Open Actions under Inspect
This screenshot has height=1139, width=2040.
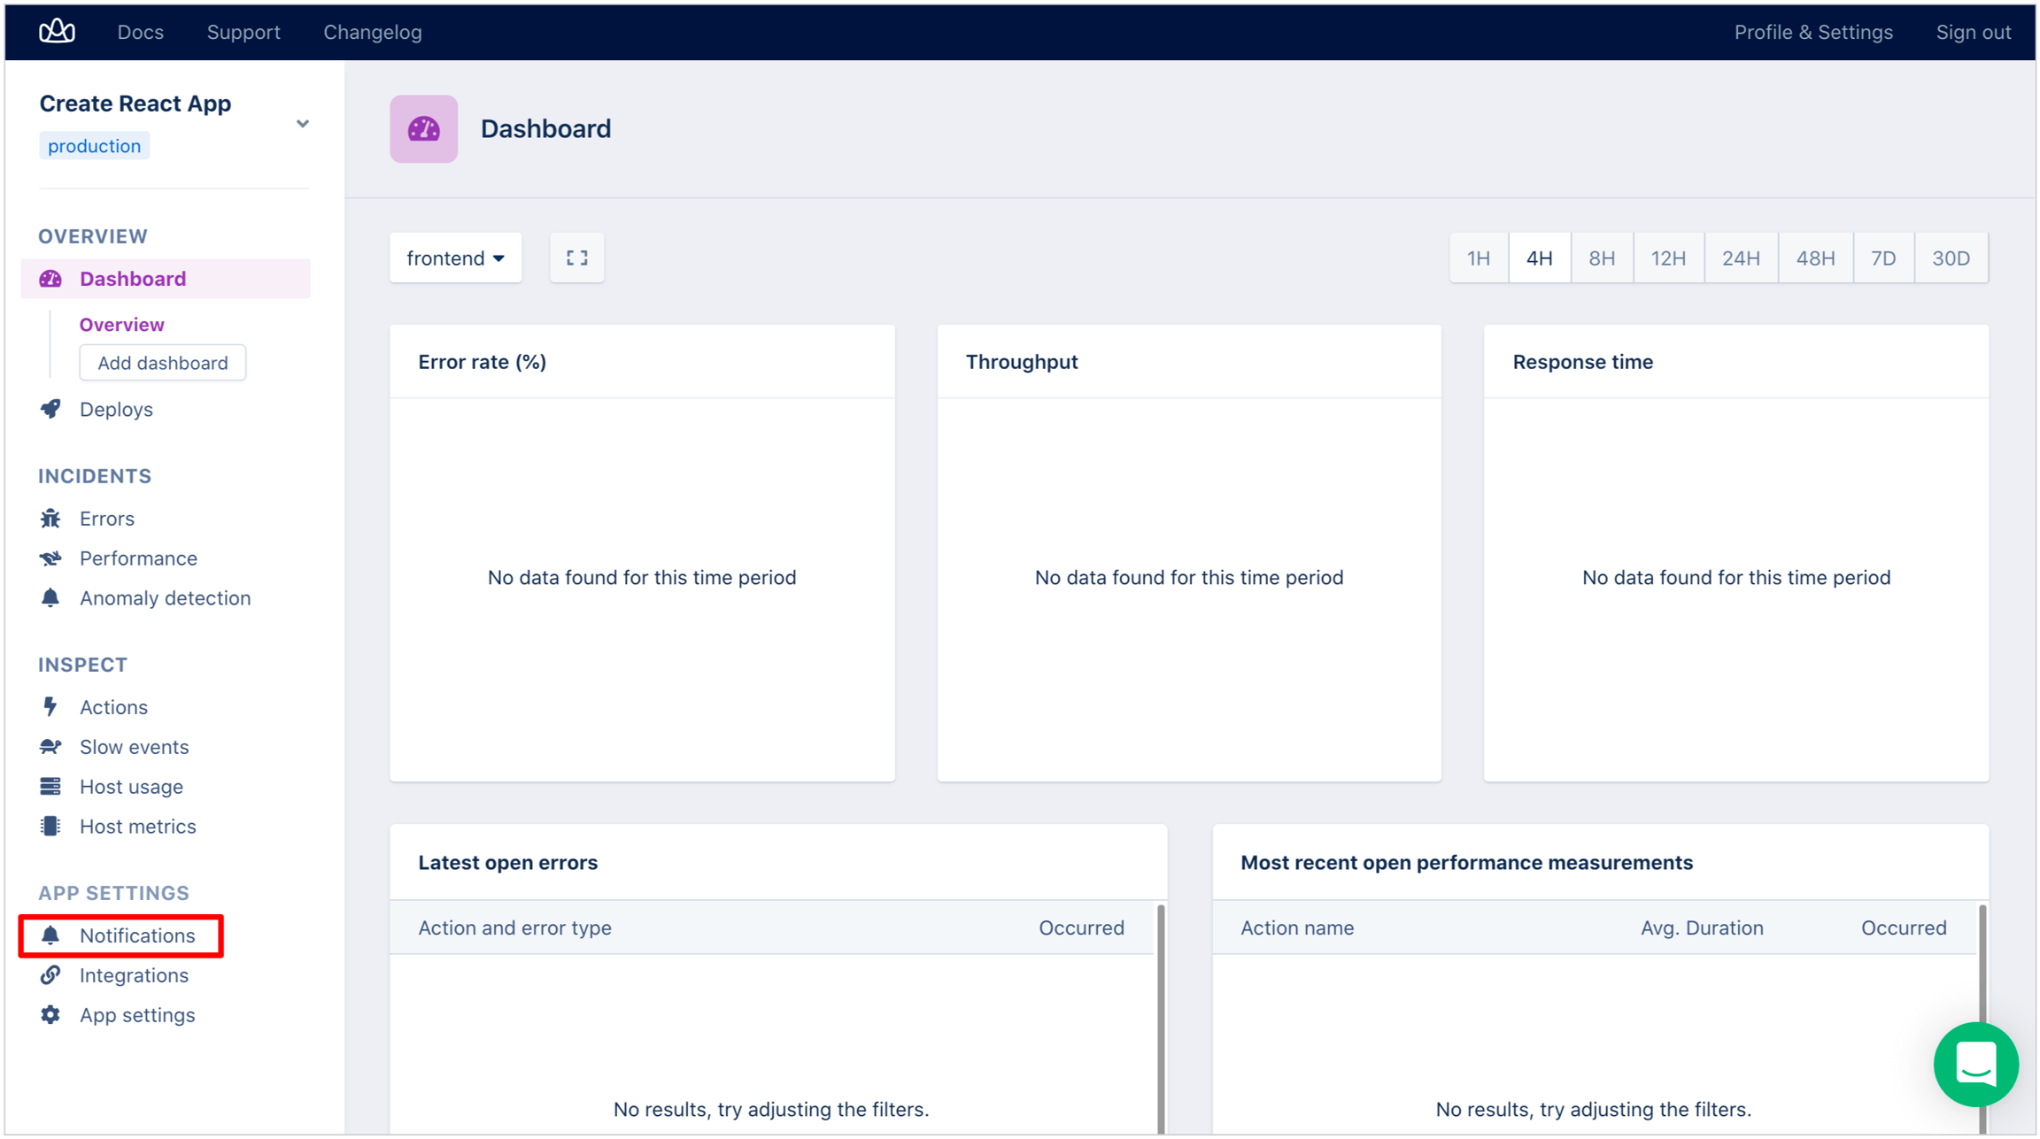click(113, 707)
